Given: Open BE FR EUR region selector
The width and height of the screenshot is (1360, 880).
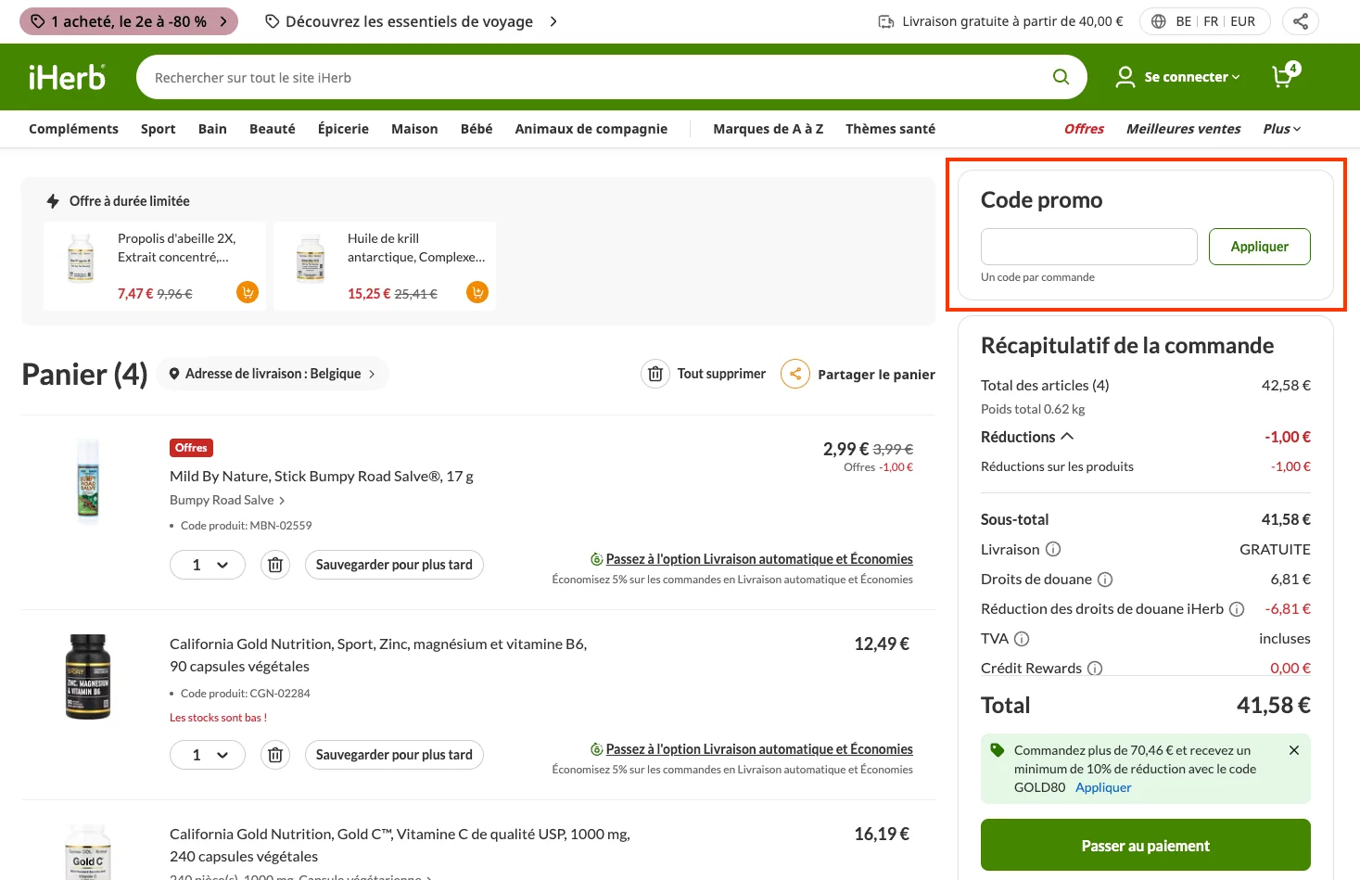Looking at the screenshot, I should [x=1203, y=21].
